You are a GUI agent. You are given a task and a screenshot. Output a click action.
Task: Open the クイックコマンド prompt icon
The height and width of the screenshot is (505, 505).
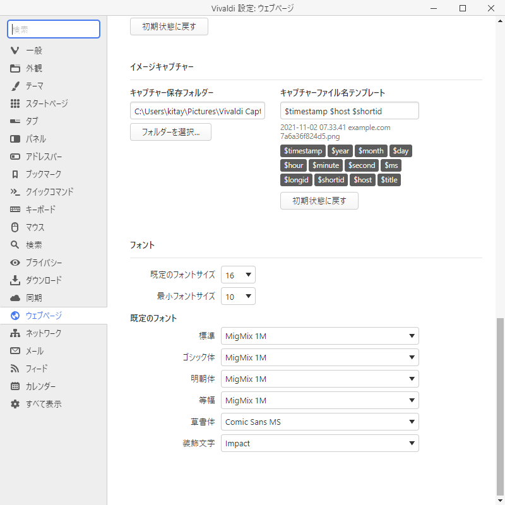[15, 192]
